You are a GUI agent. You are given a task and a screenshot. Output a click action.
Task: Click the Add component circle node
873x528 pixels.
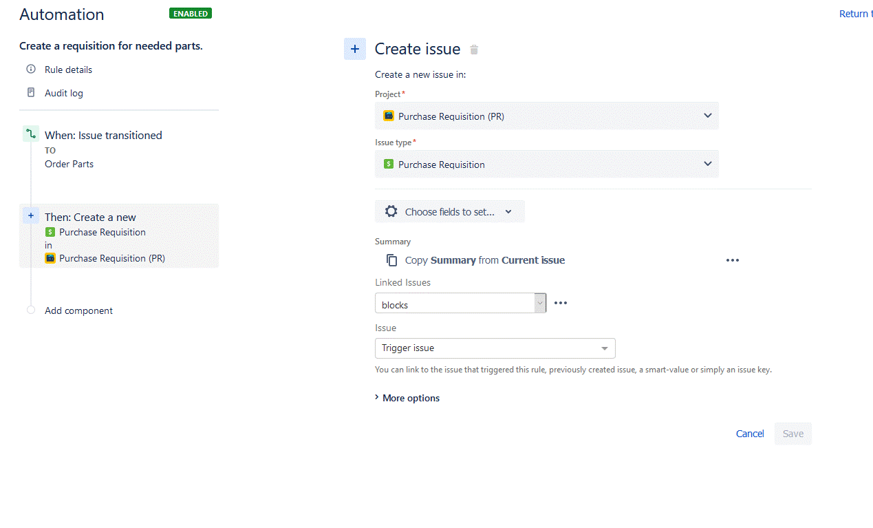(31, 310)
